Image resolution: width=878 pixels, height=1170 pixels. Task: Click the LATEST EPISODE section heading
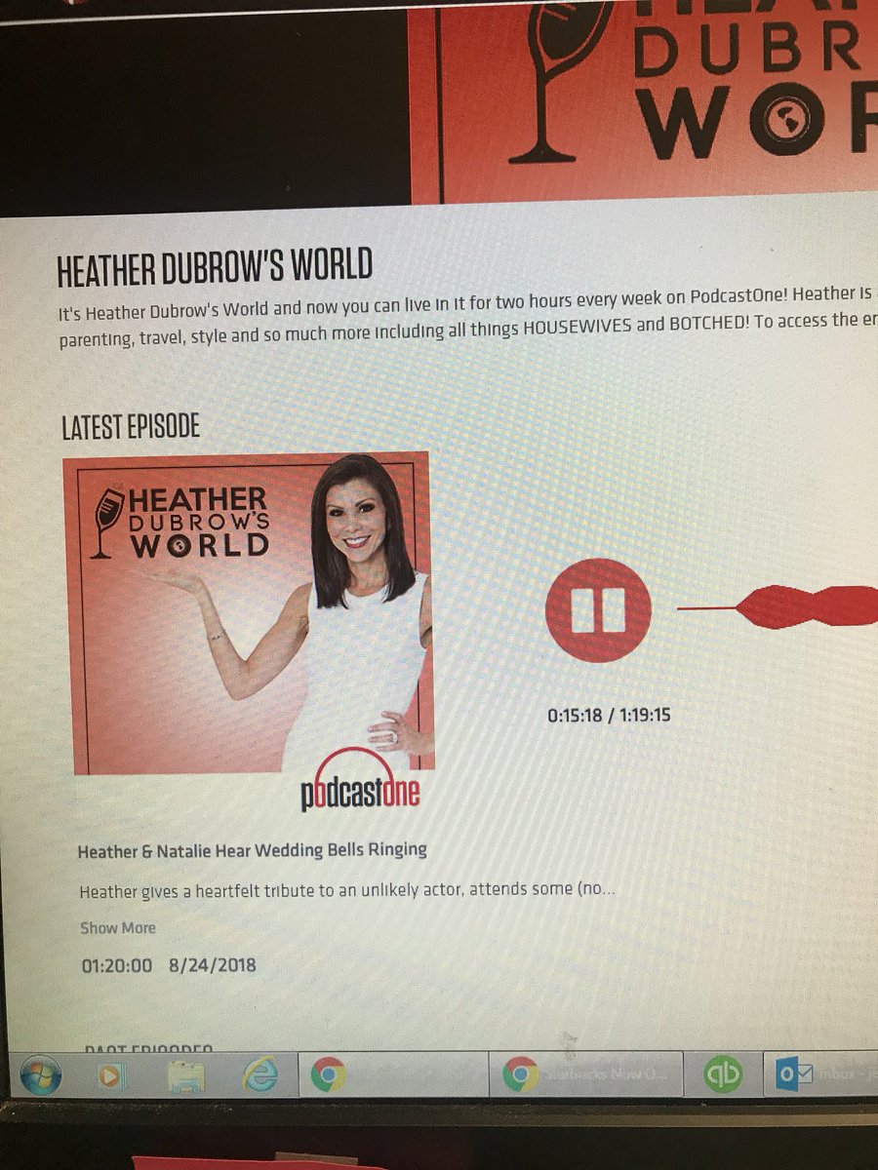click(131, 426)
